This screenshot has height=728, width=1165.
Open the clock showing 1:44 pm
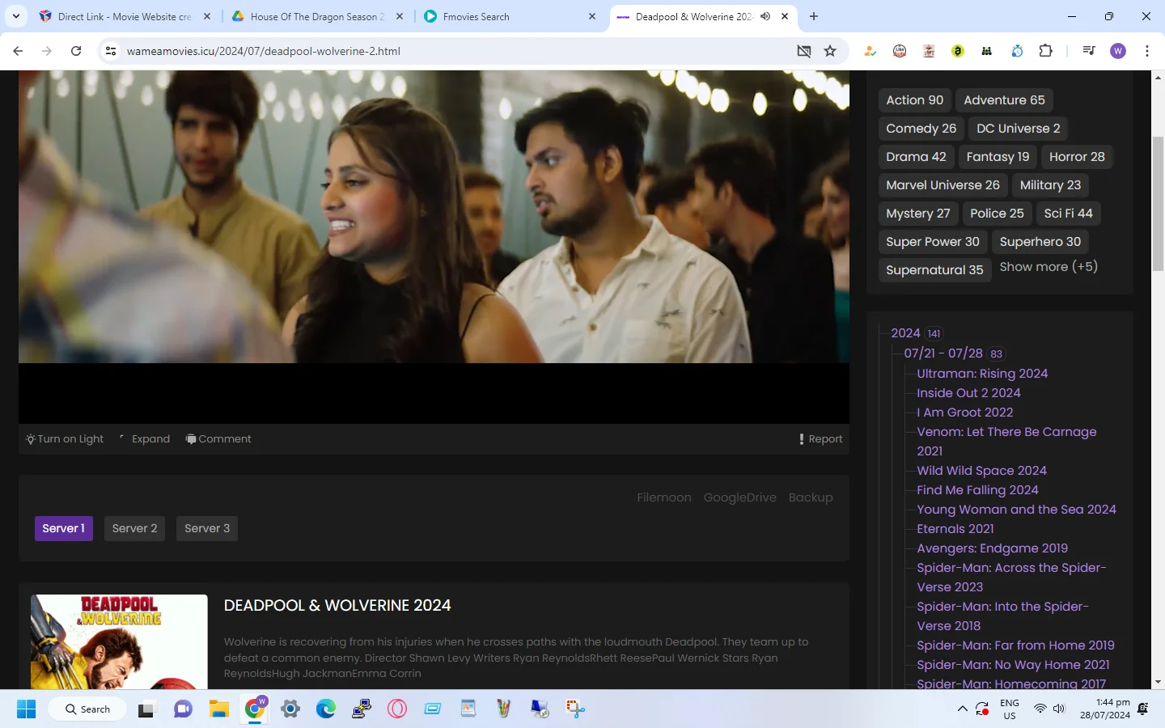[1105, 709]
